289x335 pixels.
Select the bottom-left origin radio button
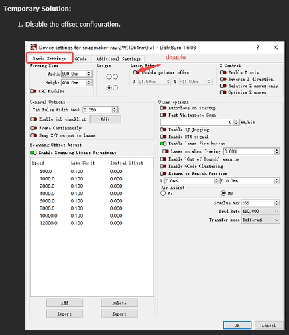click(109, 88)
